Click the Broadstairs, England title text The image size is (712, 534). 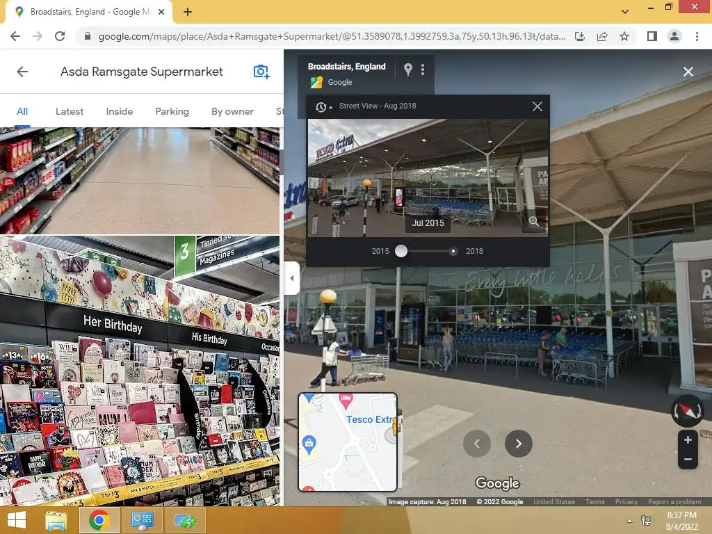click(x=346, y=66)
